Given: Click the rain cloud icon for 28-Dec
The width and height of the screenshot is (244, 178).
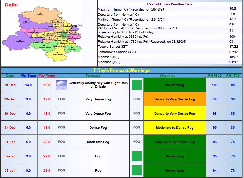Looking at the screenshot, I should tap(62, 85).
